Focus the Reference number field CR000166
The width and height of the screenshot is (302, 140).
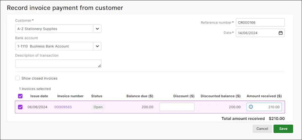tap(260, 22)
